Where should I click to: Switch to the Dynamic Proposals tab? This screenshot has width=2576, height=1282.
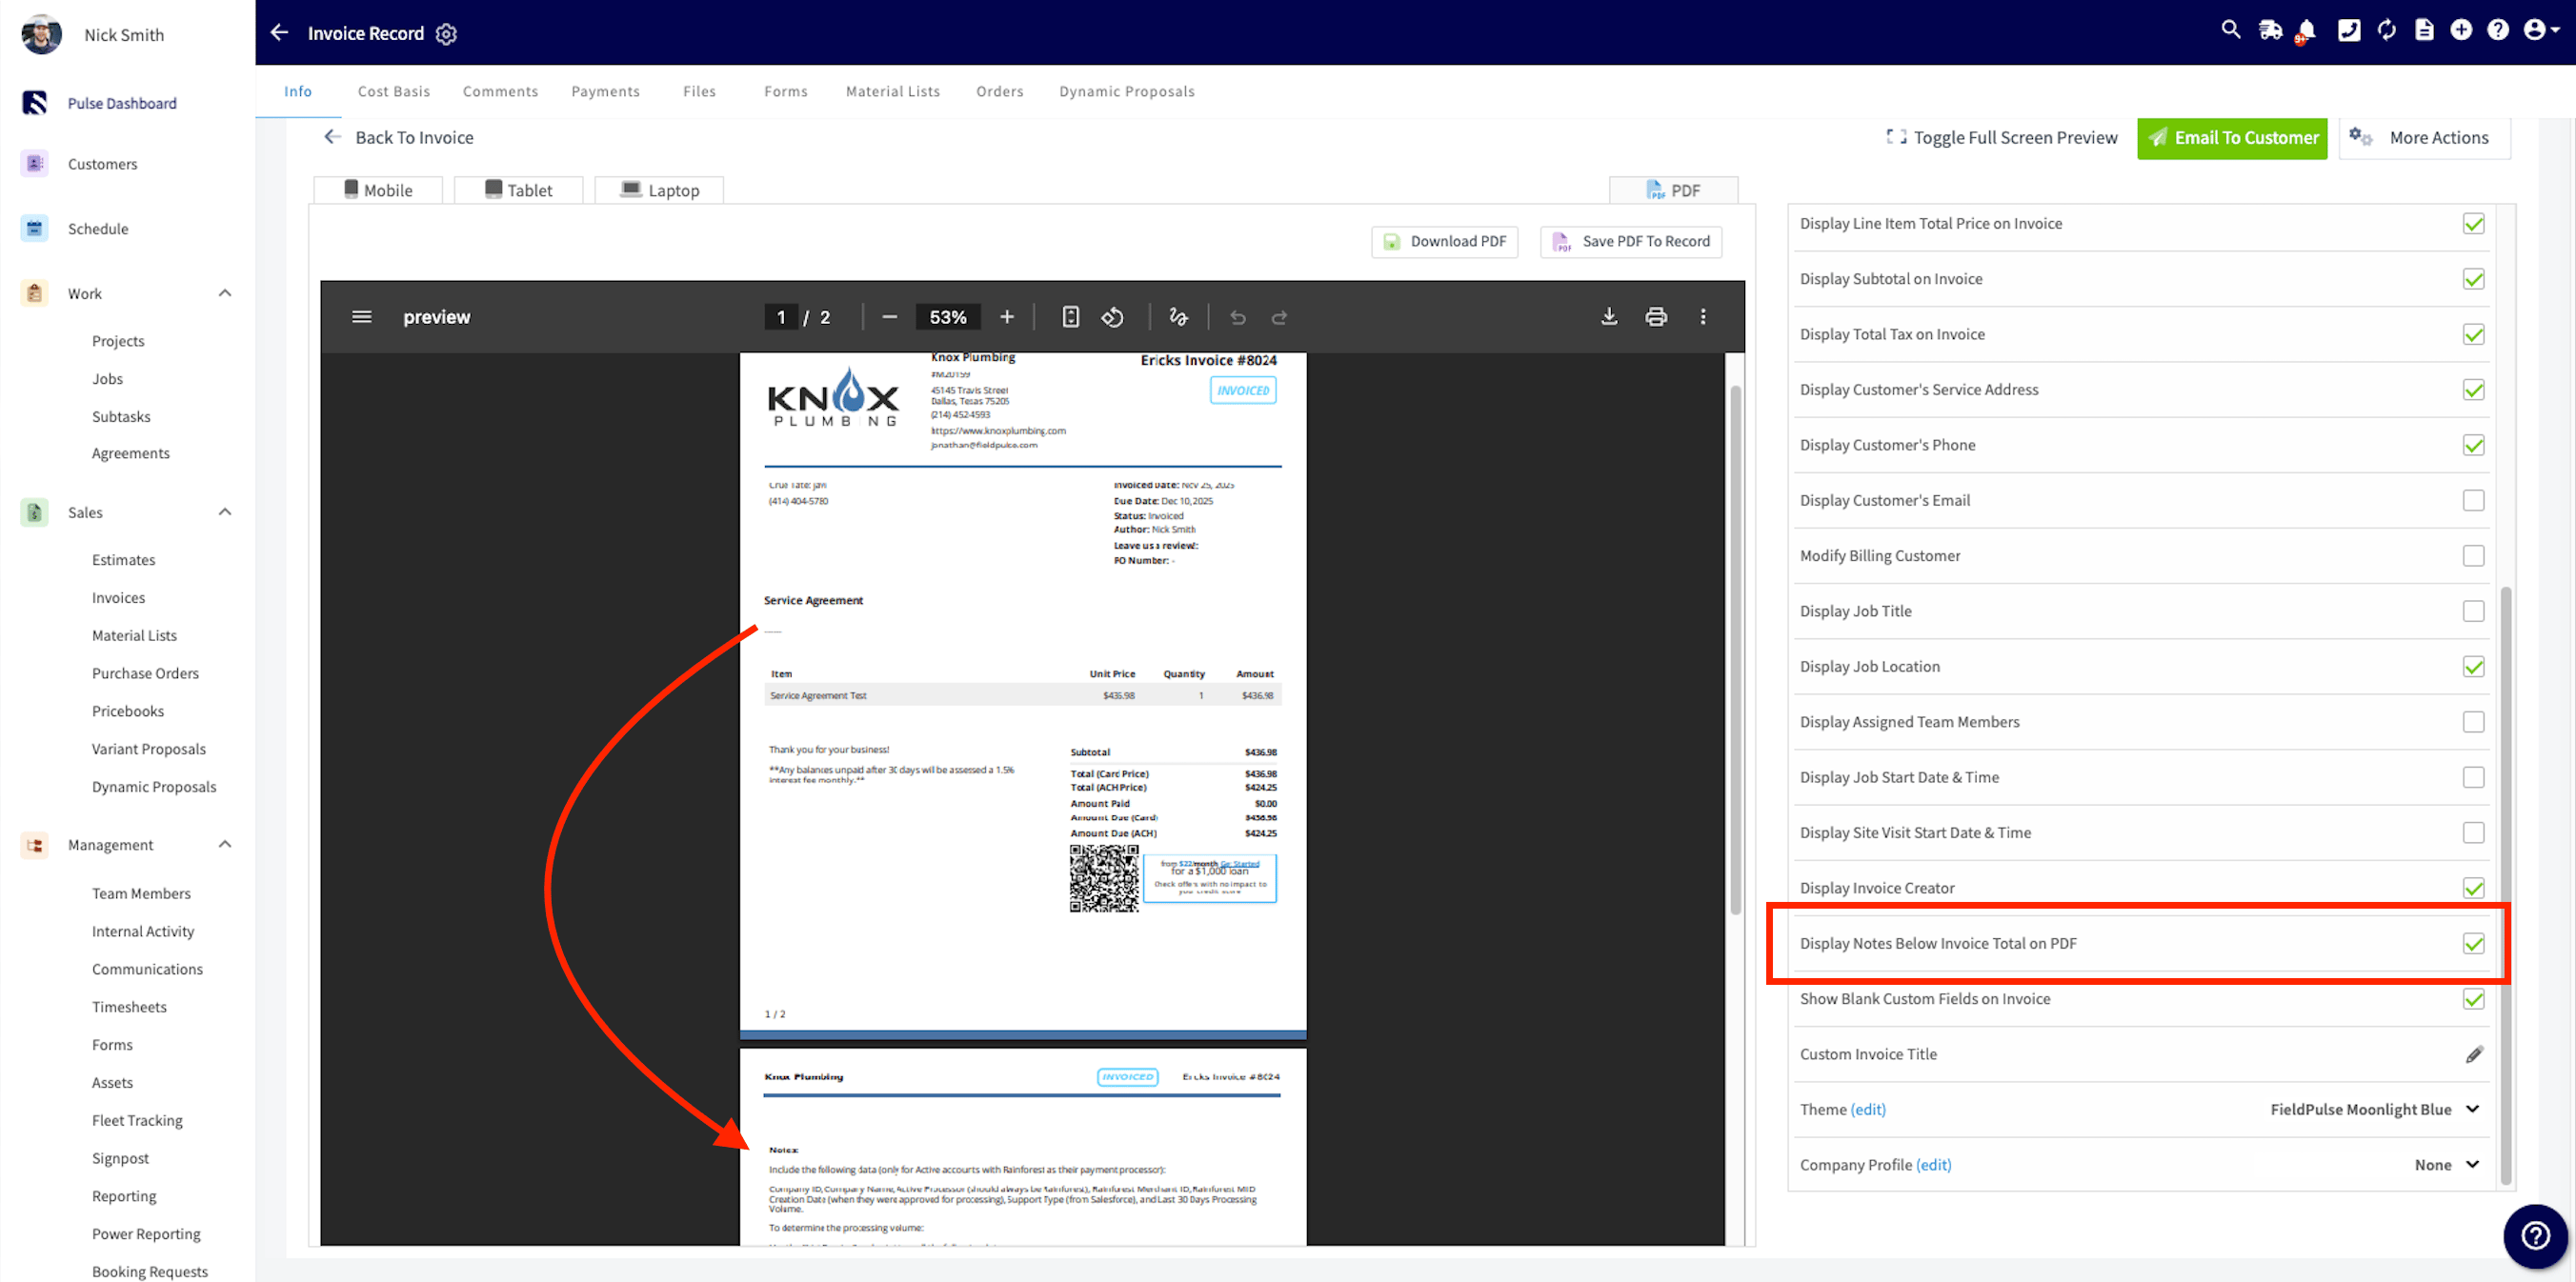[x=1126, y=91]
